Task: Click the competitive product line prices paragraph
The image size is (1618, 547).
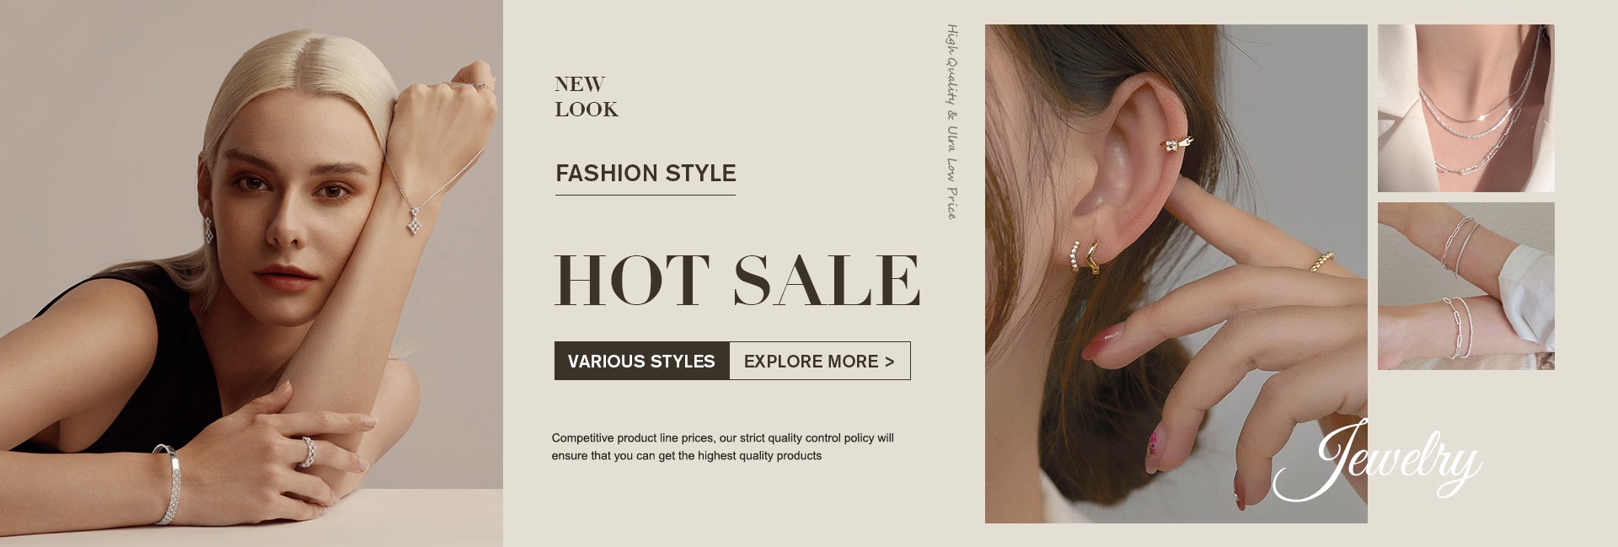Action: tap(722, 447)
